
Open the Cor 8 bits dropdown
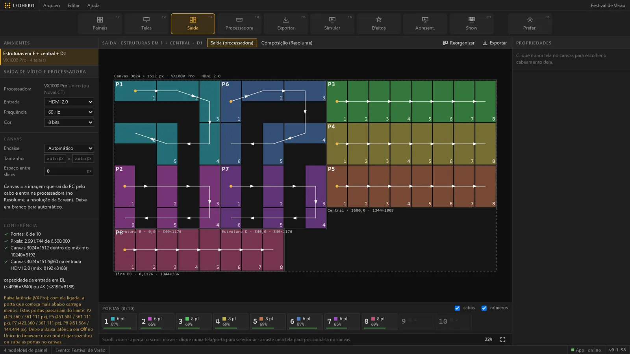[x=69, y=122]
